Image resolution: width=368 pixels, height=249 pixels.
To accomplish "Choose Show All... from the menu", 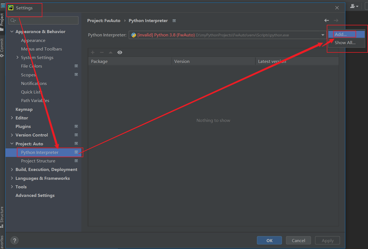I will (345, 43).
